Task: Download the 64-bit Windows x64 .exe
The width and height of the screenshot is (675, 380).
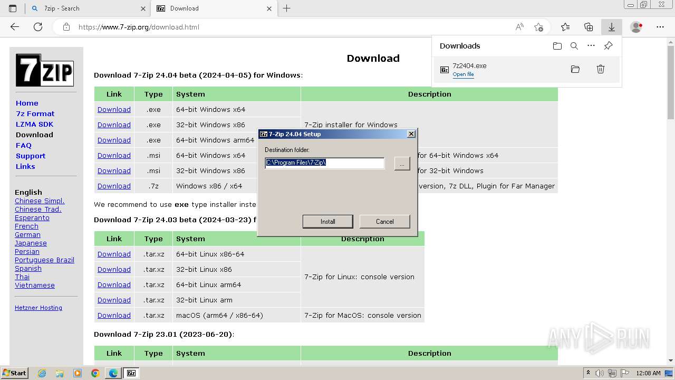Action: click(x=114, y=109)
